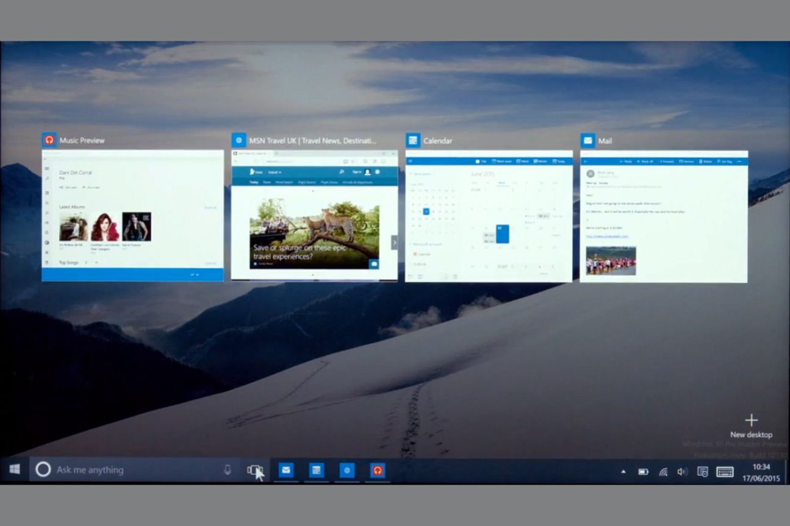Open Mail app from taskbar

(285, 470)
